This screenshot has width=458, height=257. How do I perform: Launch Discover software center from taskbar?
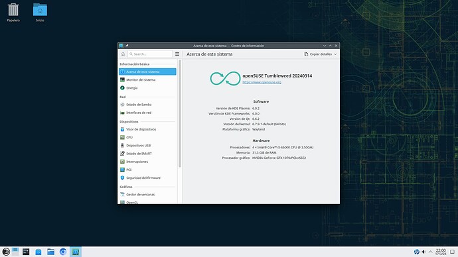pos(38,252)
